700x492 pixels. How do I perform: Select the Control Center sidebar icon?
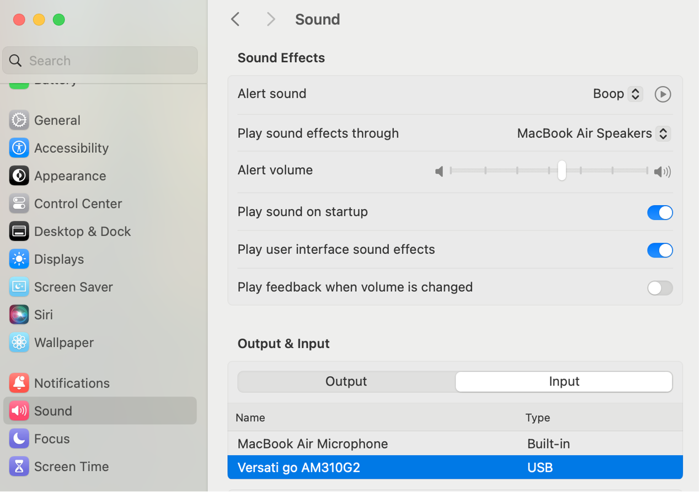(19, 204)
